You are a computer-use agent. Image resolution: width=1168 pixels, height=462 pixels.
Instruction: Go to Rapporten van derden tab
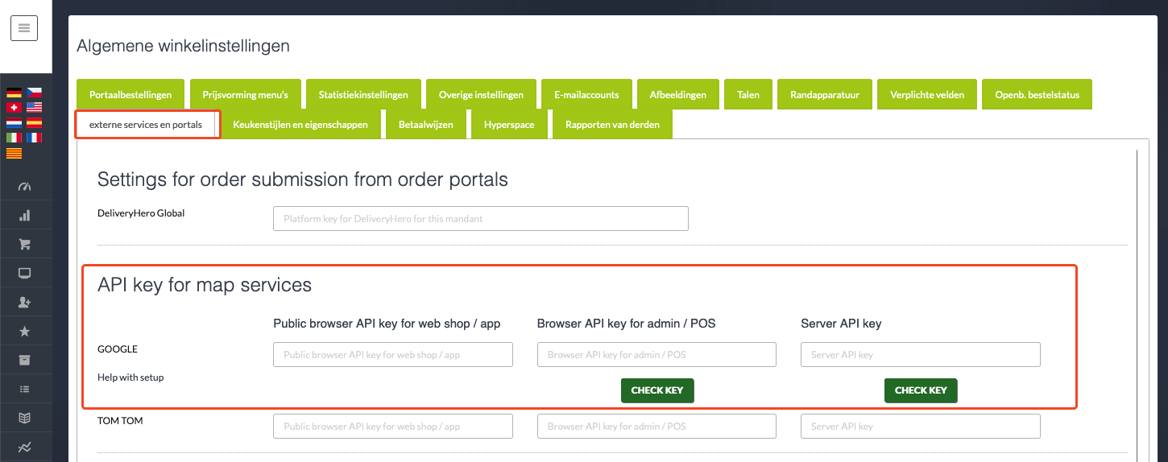(612, 125)
